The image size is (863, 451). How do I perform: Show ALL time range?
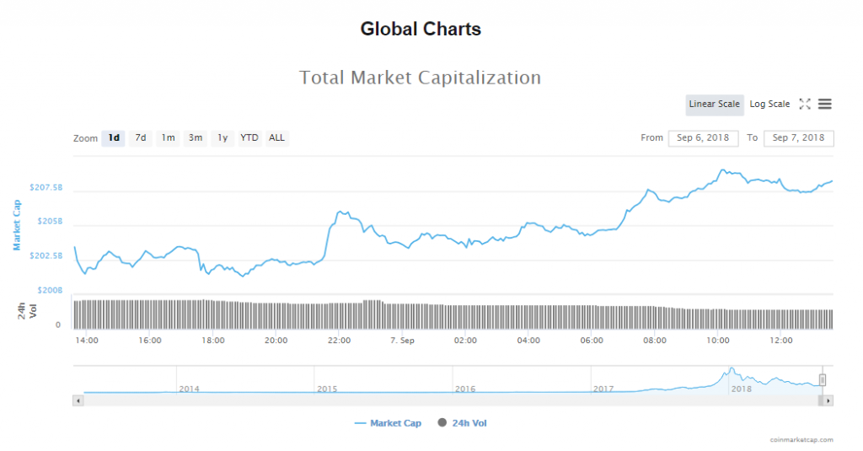[276, 137]
